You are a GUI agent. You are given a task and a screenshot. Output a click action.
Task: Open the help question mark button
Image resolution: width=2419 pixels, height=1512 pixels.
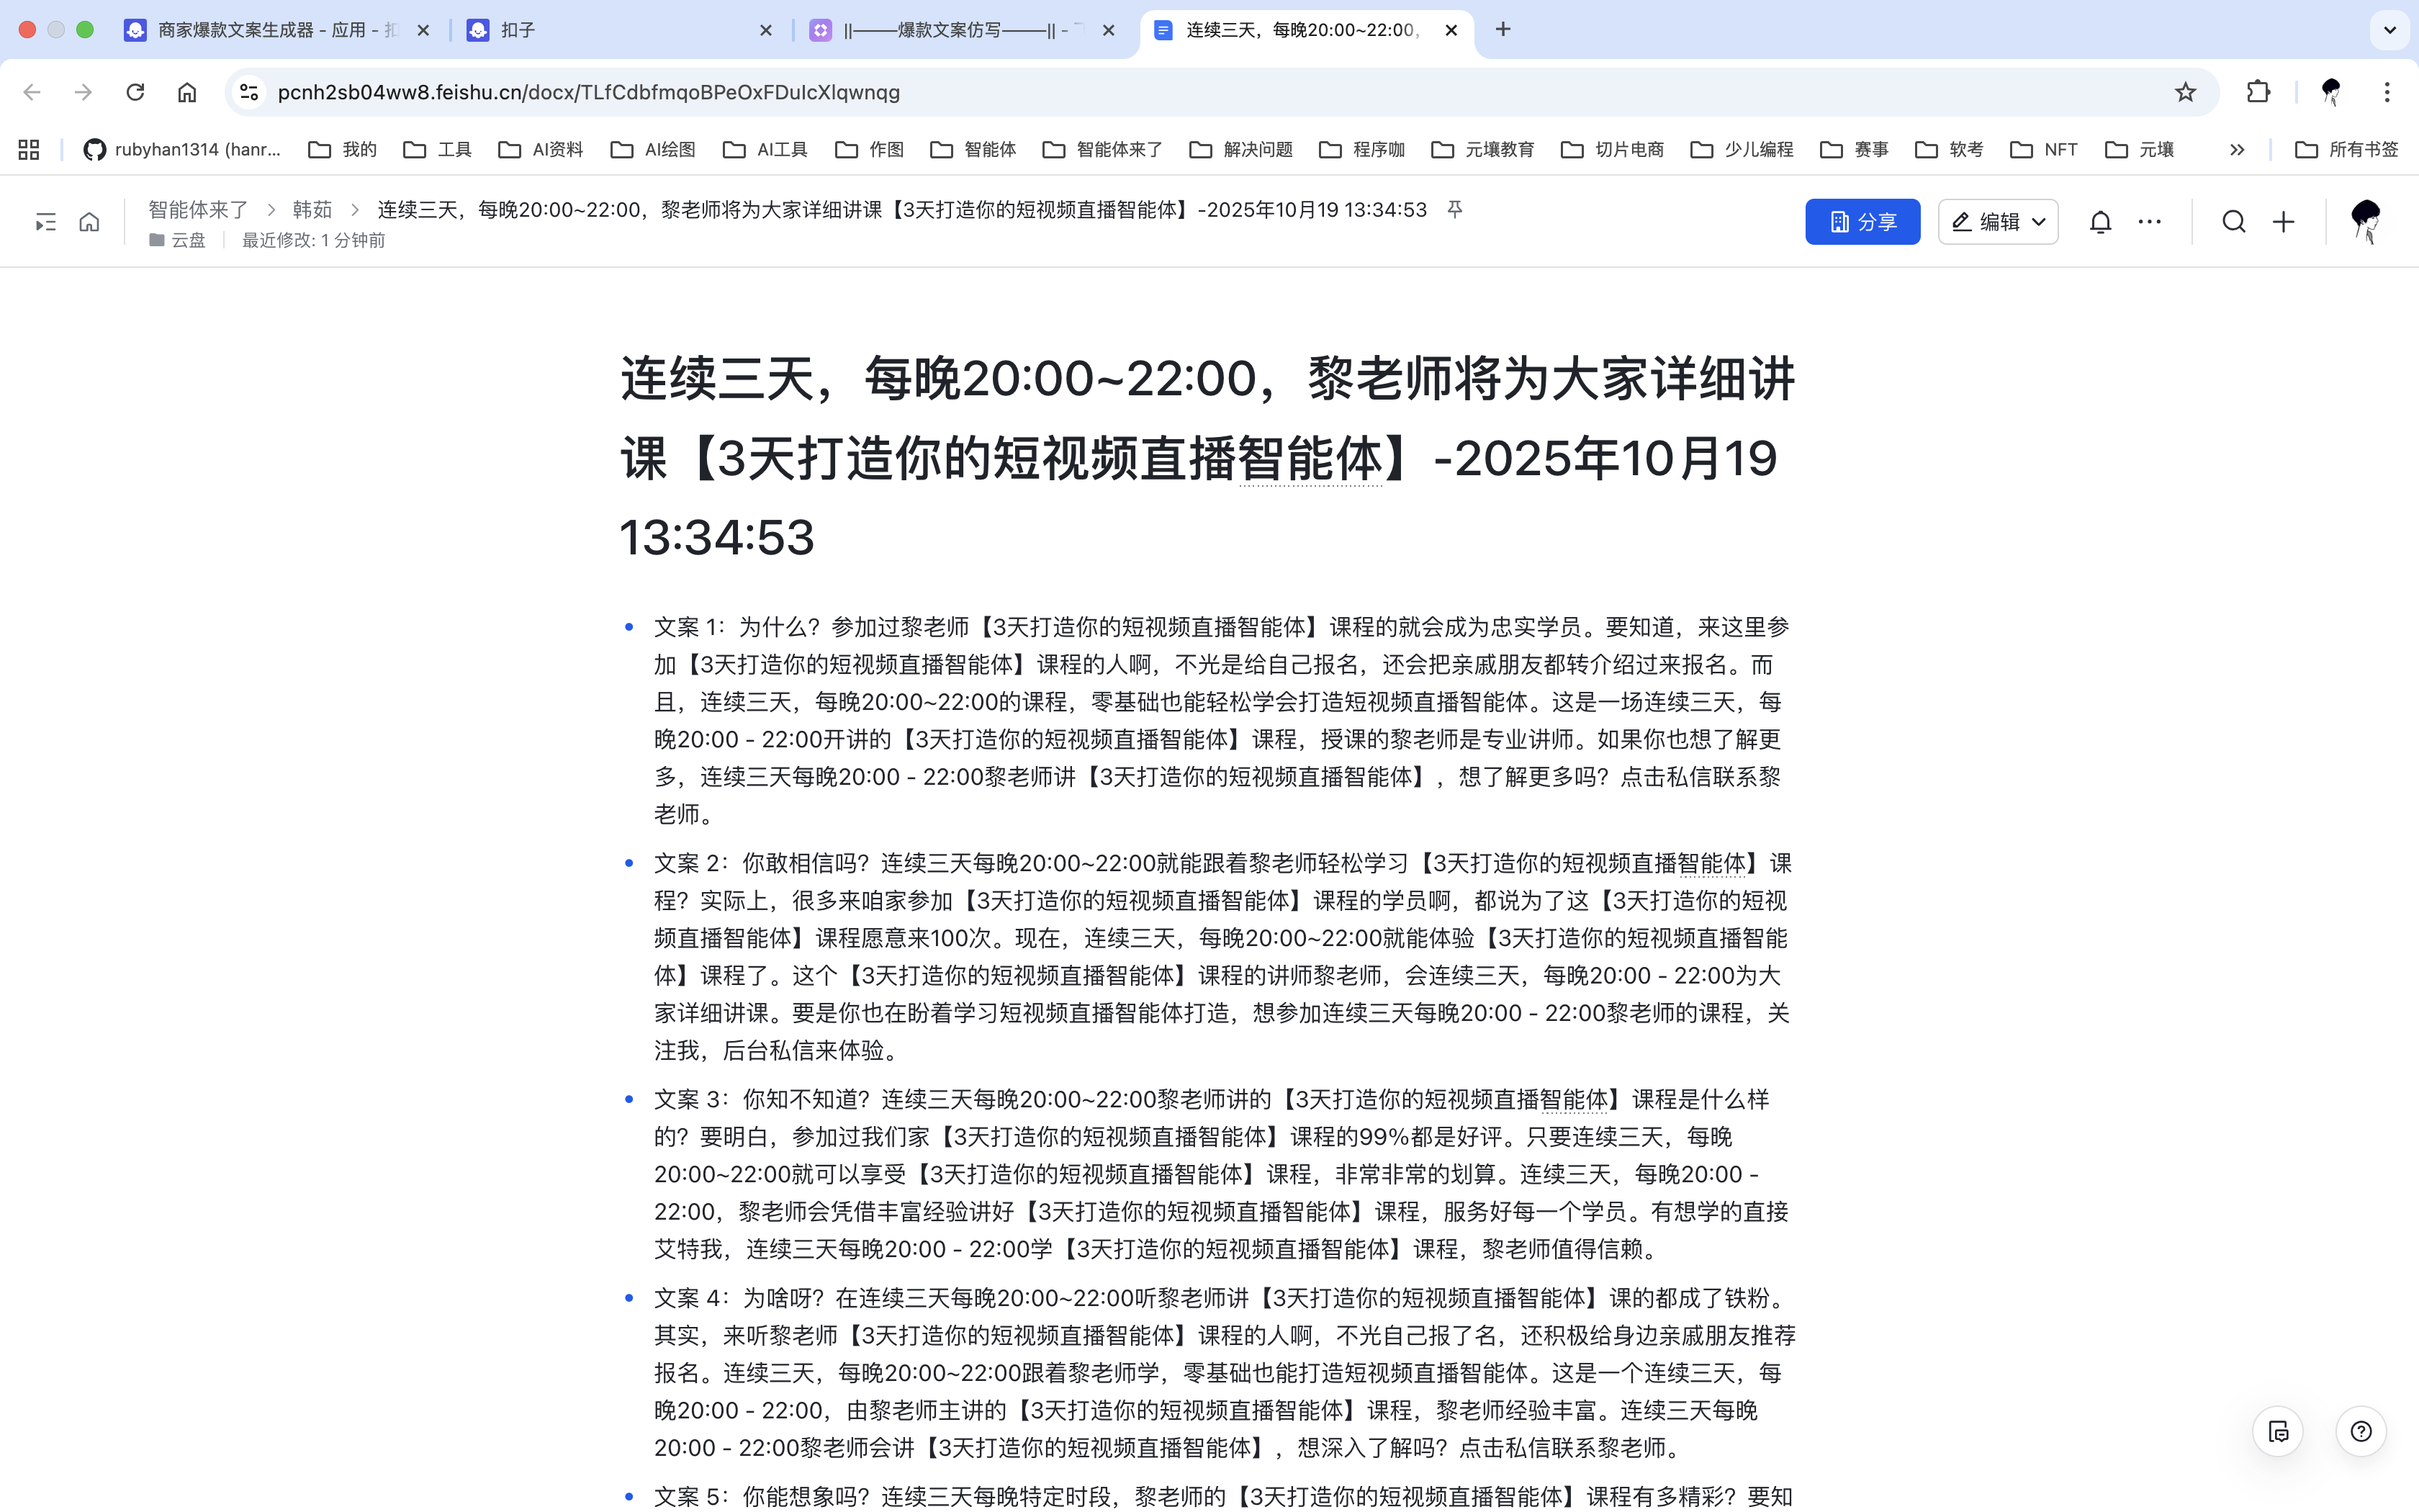[2361, 1431]
